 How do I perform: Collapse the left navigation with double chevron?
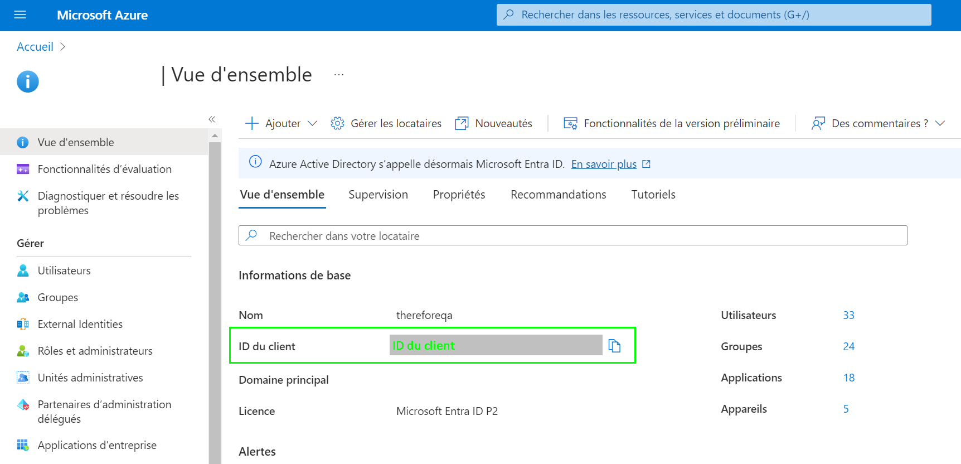pyautogui.click(x=212, y=119)
